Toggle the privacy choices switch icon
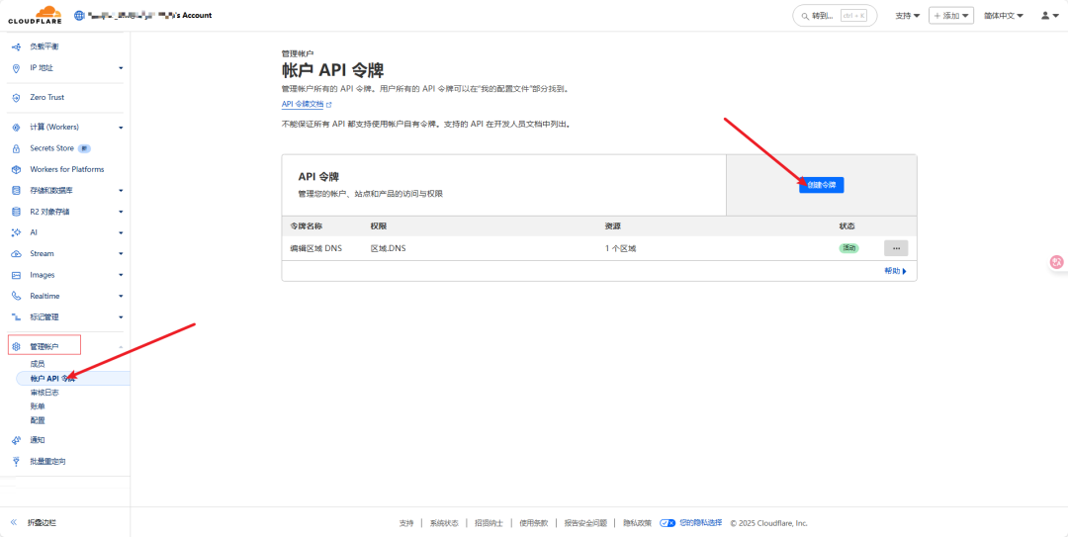Viewport: 1068px width, 537px height. (x=667, y=523)
